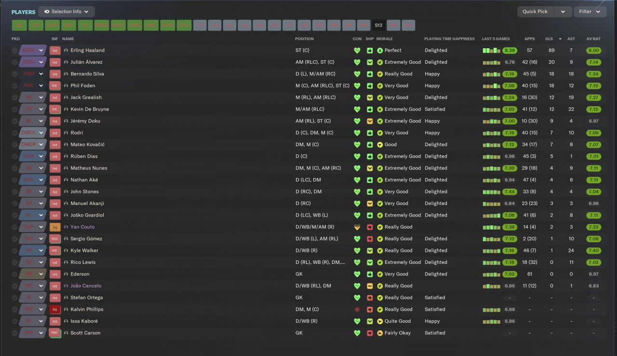Click the Int status badge for Erling Haaland

(x=55, y=50)
